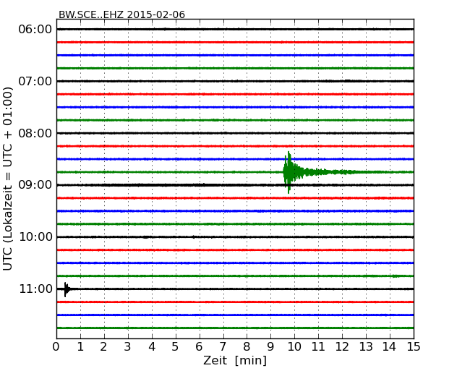Viewport: 470px width, 376px height.
Task: Click the small black event spike at 11:00
Action: tap(66, 289)
